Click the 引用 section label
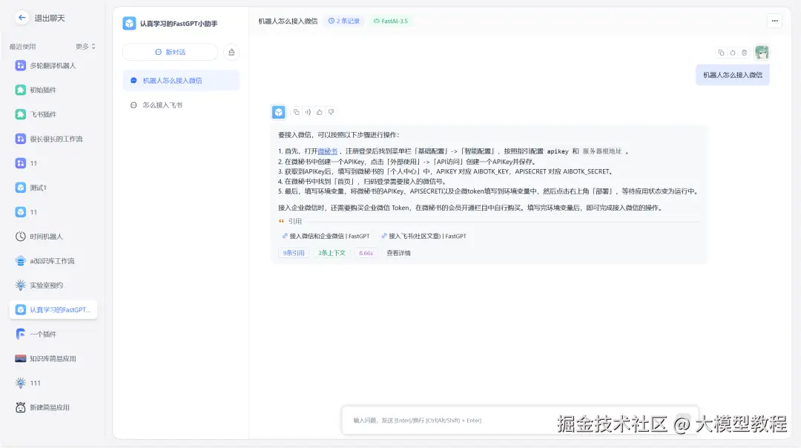801x448 pixels. (x=294, y=221)
